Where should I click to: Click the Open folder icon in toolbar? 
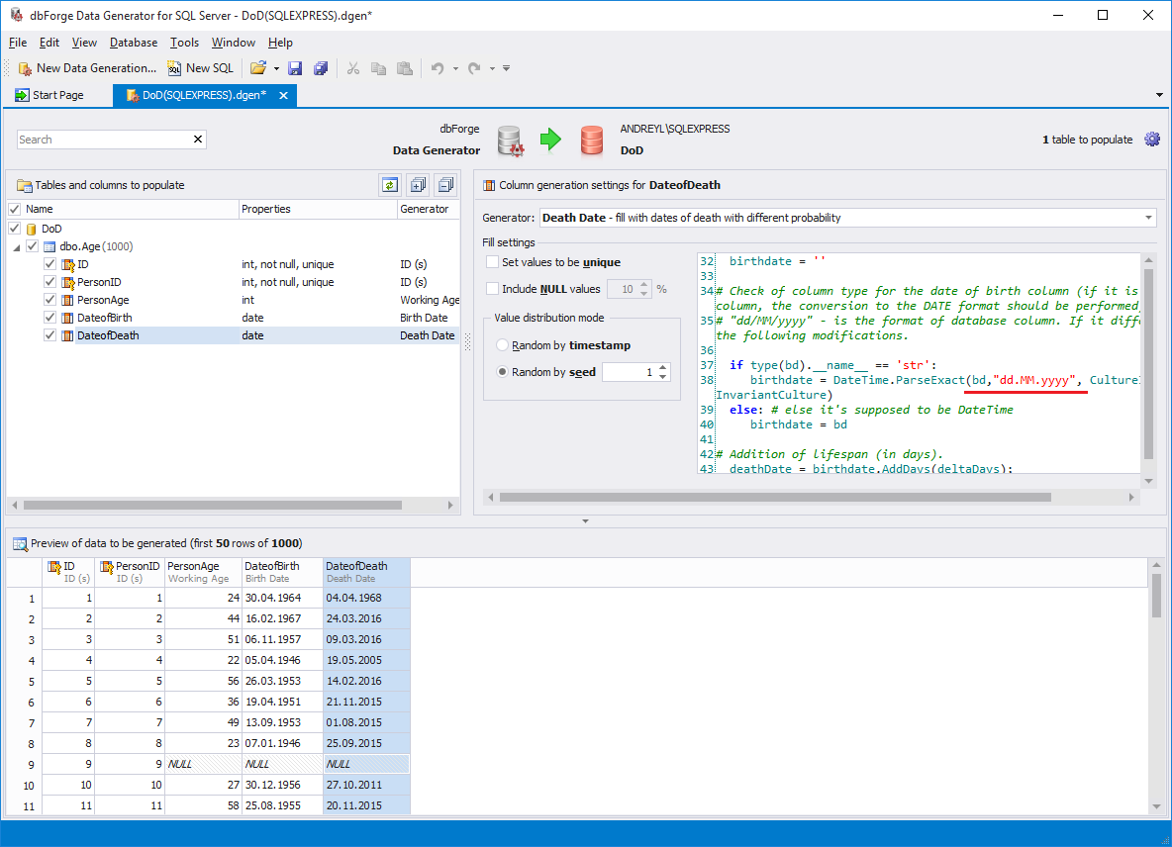point(258,68)
